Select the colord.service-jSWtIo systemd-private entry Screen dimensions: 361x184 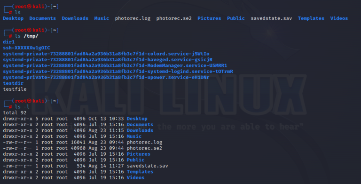[106, 54]
